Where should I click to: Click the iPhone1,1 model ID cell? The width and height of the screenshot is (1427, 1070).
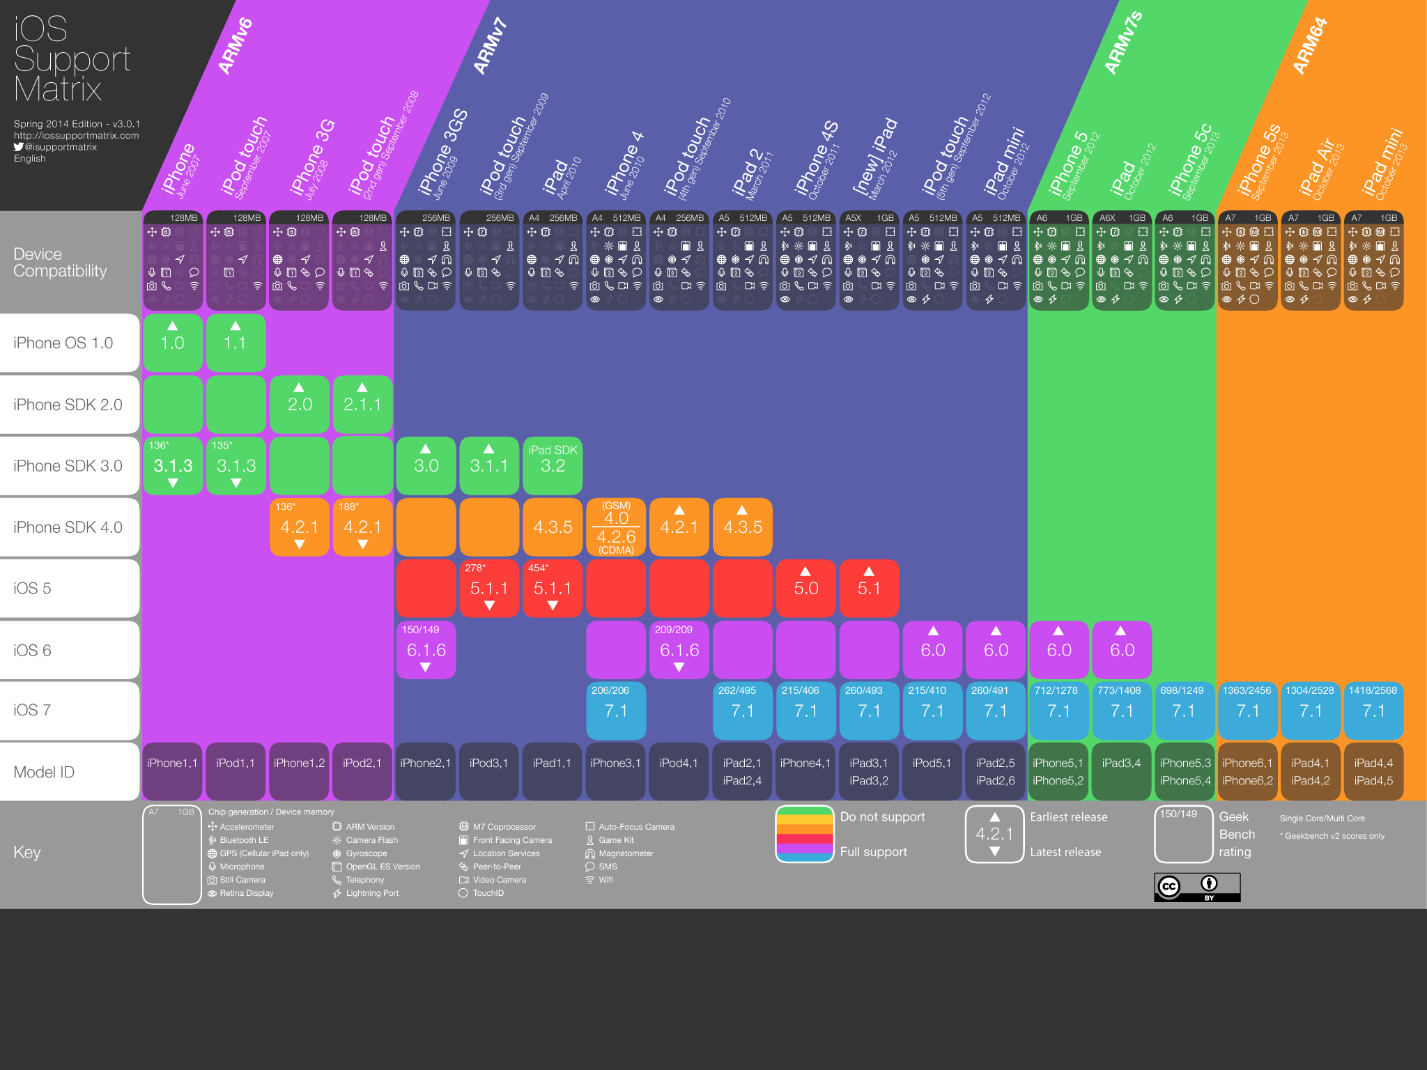172,771
